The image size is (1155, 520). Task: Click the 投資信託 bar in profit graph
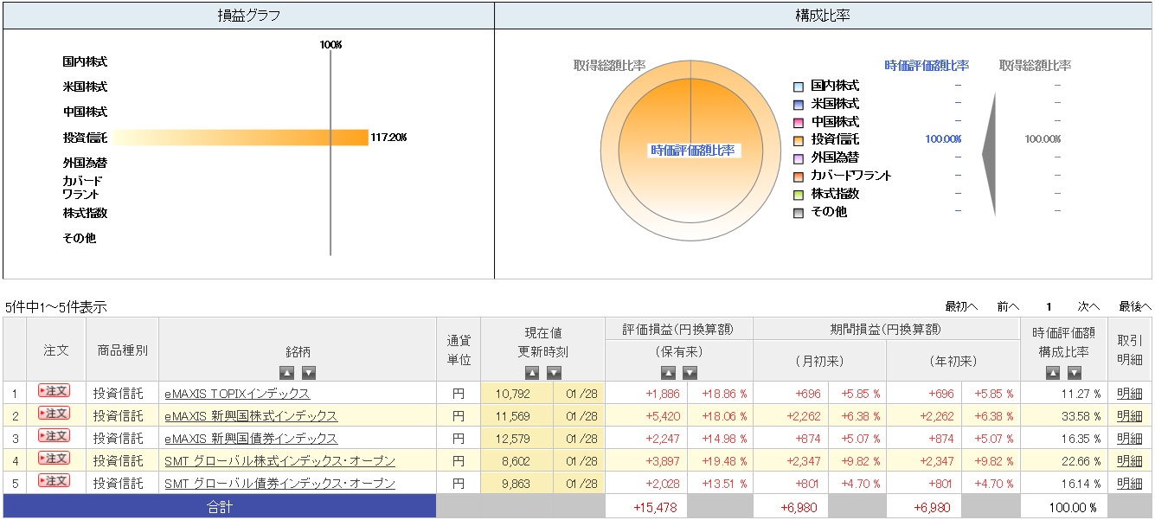click(241, 138)
